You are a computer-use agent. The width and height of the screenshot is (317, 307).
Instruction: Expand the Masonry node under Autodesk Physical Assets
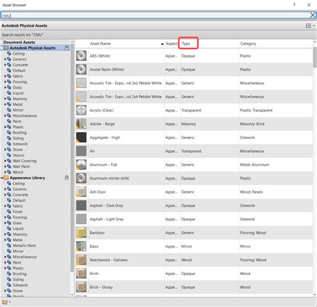pyautogui.click(x=5, y=99)
